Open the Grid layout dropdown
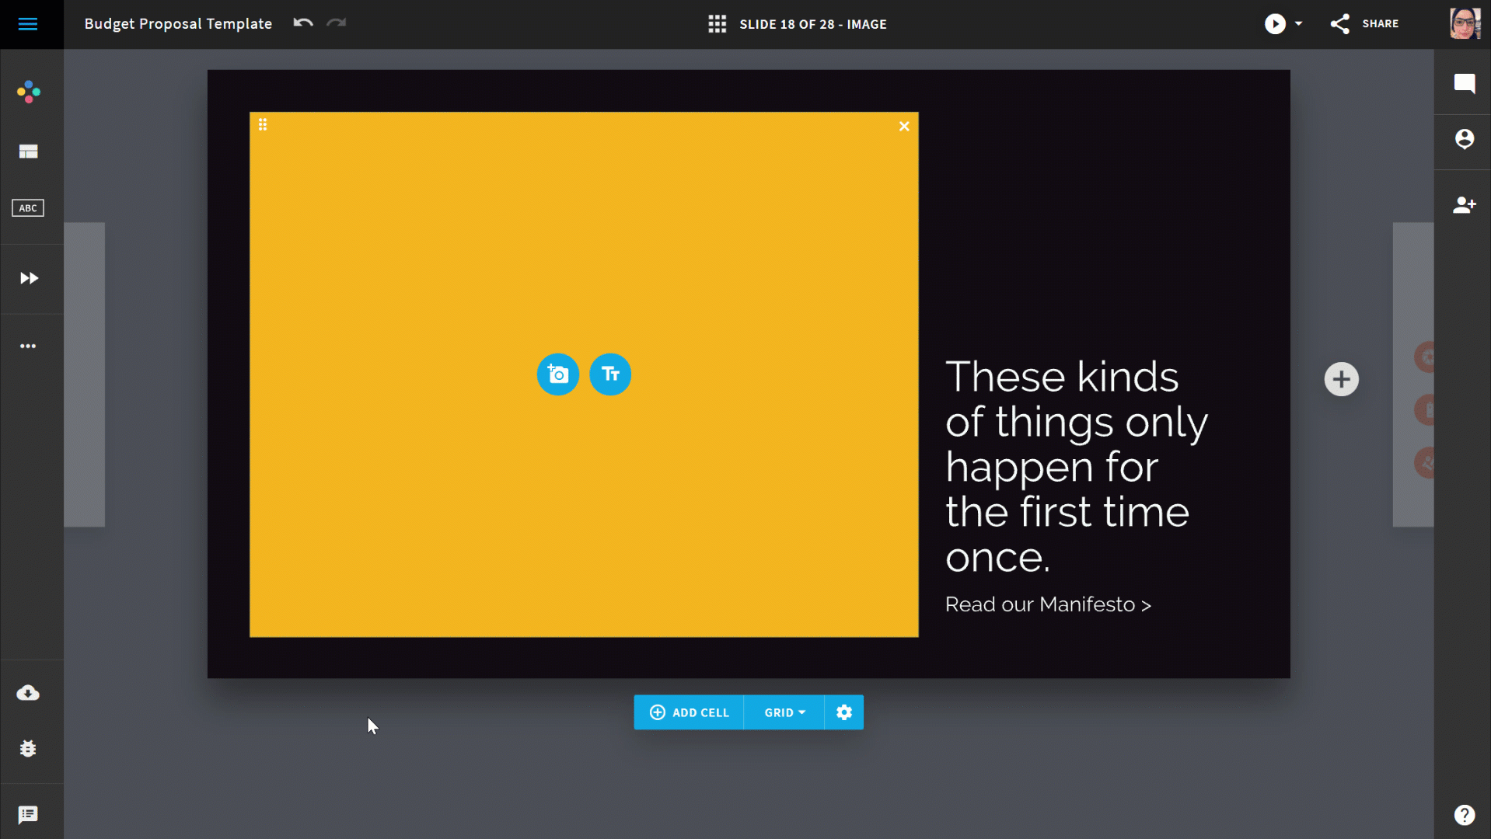This screenshot has height=839, width=1491. point(784,712)
